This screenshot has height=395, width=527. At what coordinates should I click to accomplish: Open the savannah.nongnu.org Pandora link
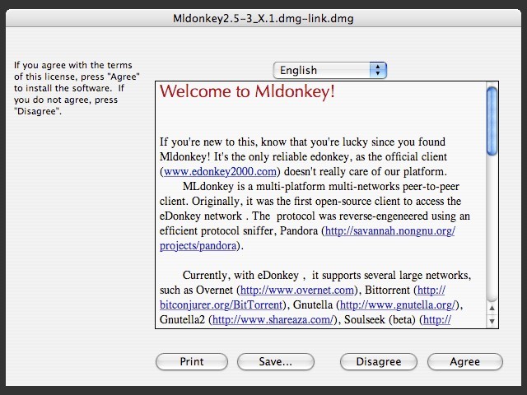click(389, 231)
